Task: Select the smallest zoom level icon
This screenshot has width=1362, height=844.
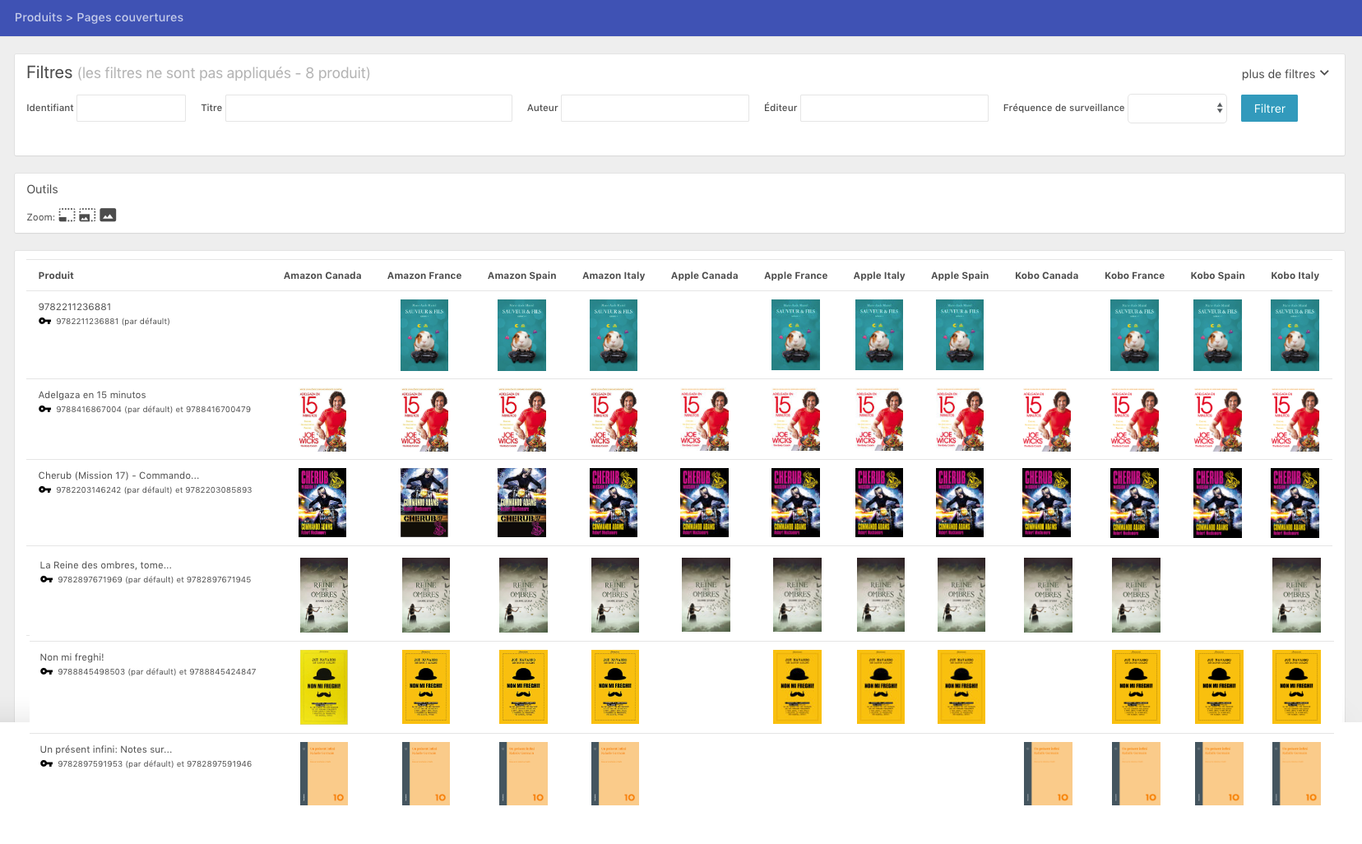Action: pos(67,216)
